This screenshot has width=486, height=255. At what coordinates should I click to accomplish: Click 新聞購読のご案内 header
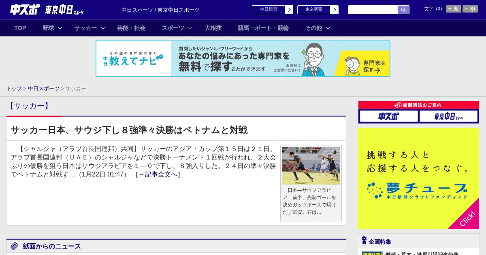[419, 105]
